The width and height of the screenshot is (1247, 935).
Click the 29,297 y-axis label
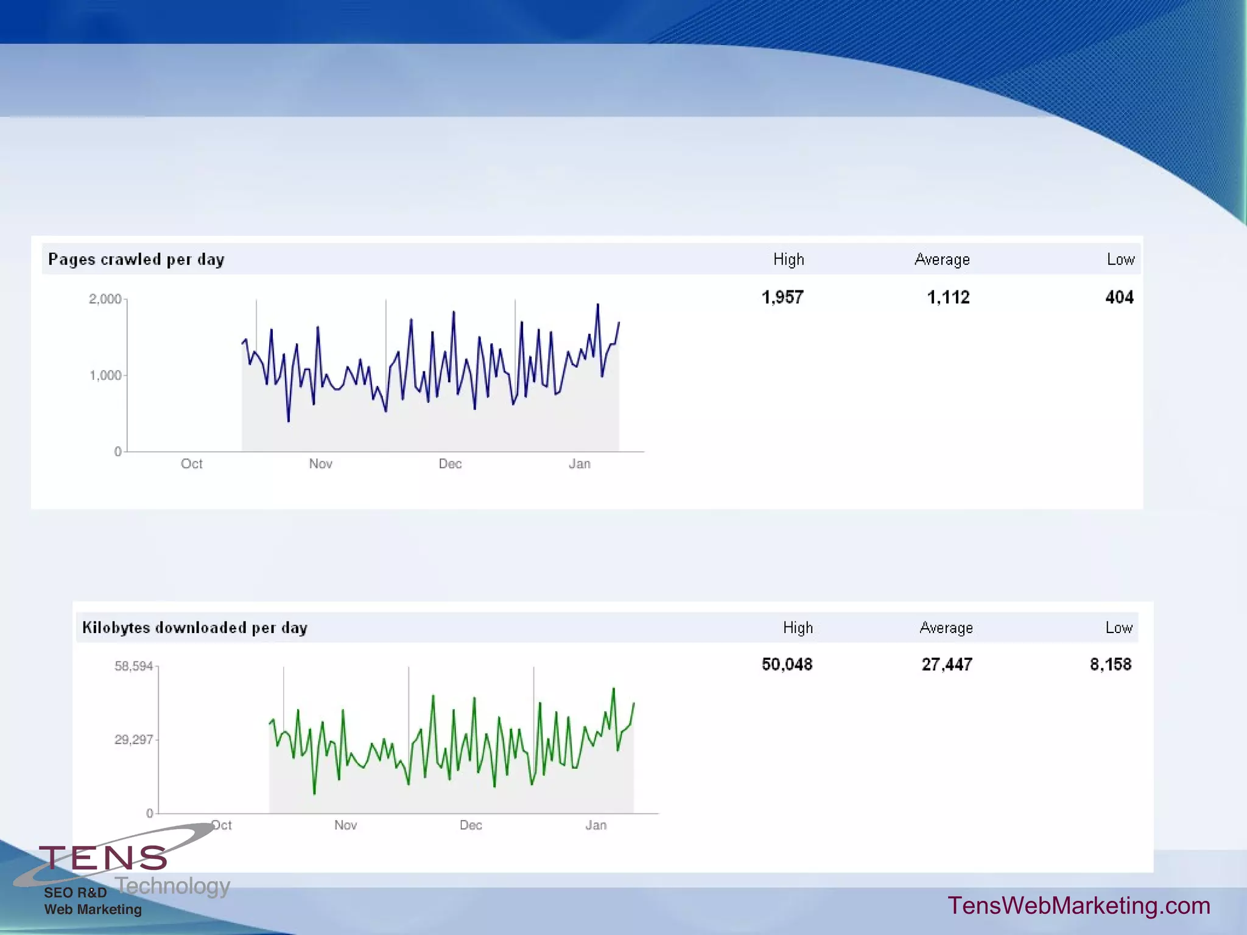133,740
